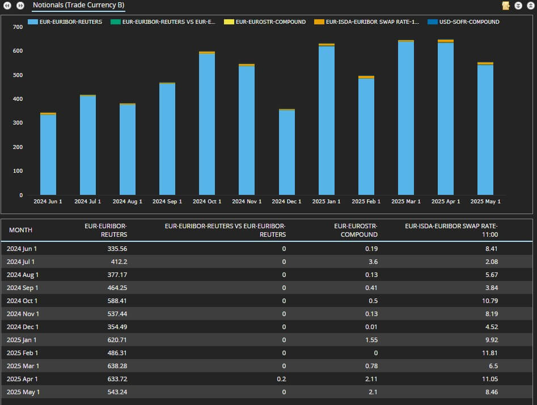Image resolution: width=537 pixels, height=405 pixels.
Task: Click the green EUR-EURIBOR-REUTERS VS legend swatch
Action: [115, 22]
